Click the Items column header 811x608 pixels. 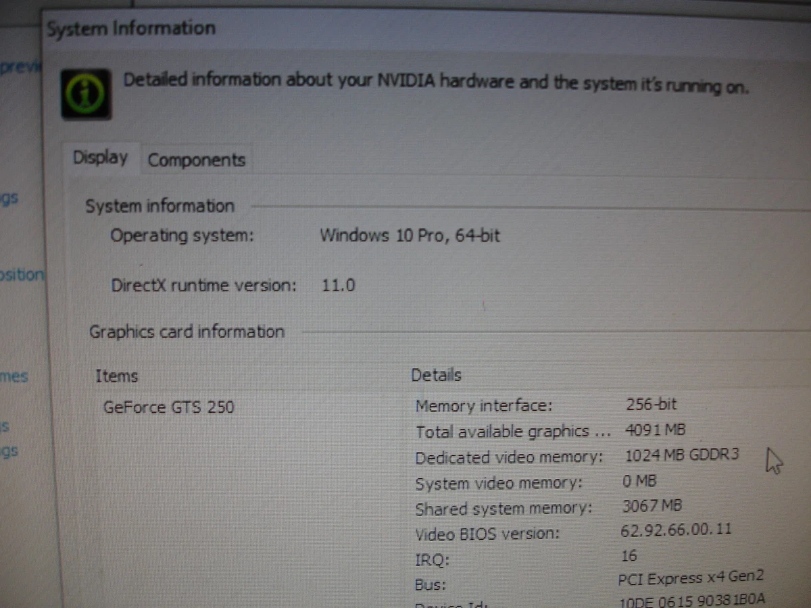117,376
